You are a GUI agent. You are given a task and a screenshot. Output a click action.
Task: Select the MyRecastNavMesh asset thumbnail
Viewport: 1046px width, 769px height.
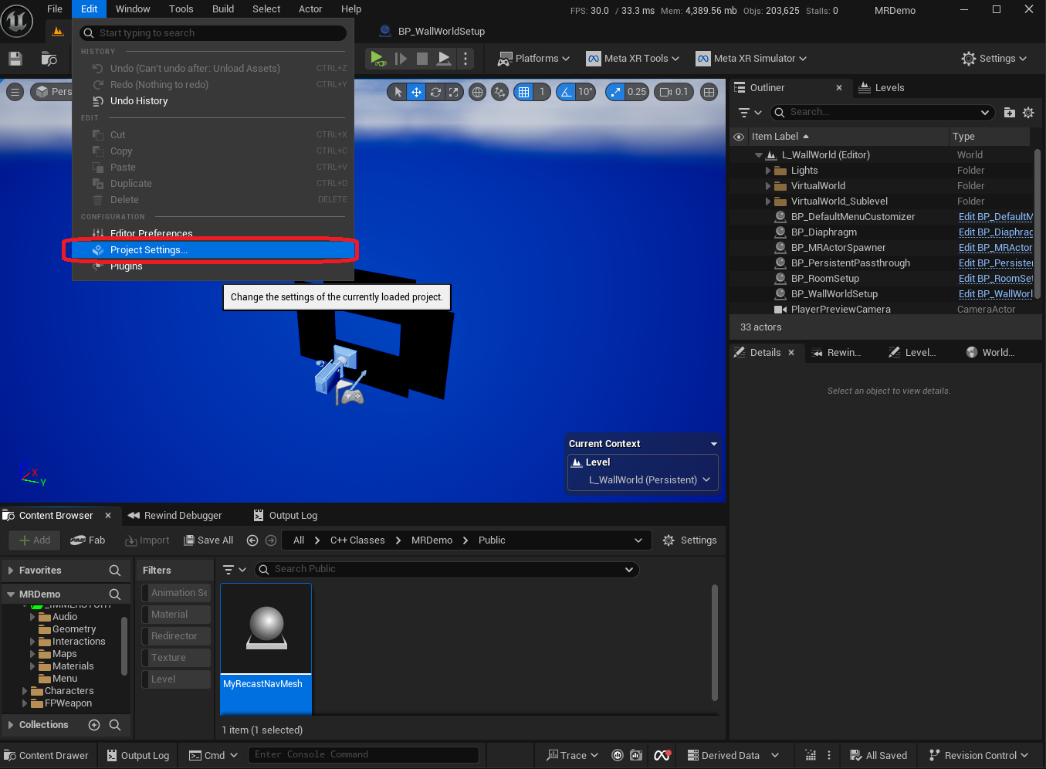click(266, 627)
